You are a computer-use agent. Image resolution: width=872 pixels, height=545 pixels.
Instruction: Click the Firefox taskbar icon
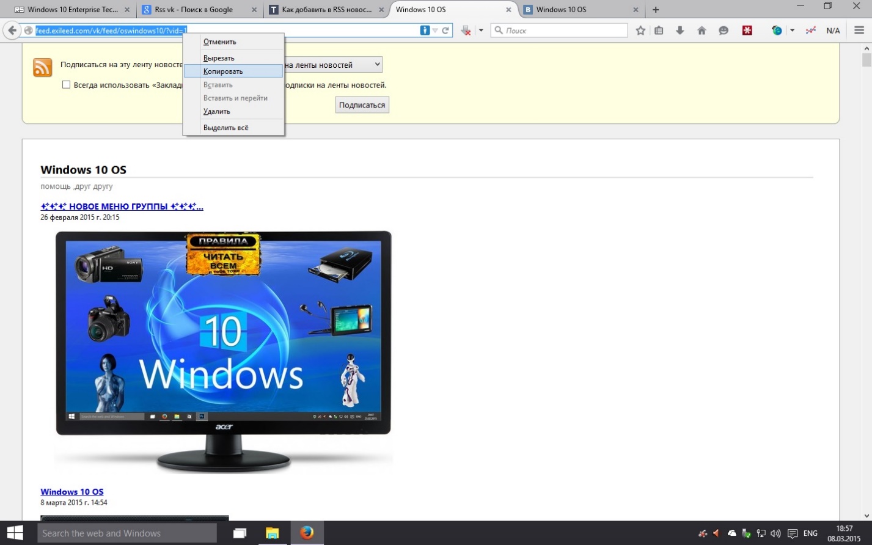point(307,533)
